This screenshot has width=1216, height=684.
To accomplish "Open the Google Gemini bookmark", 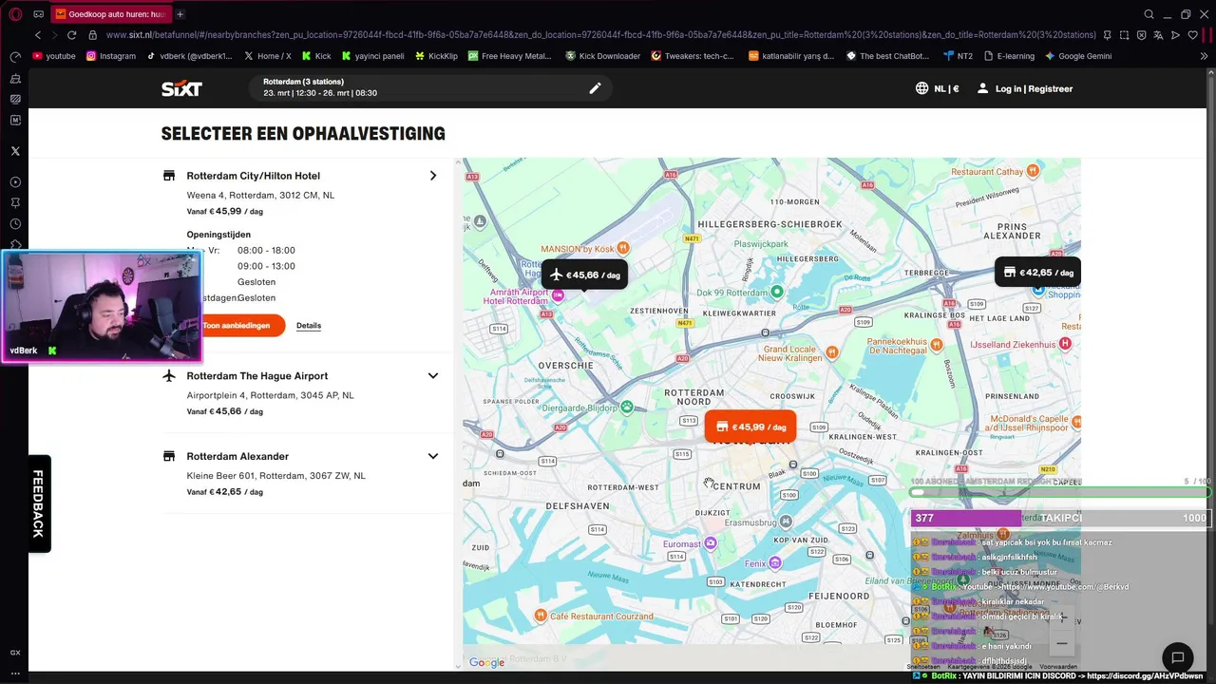I will [1078, 56].
